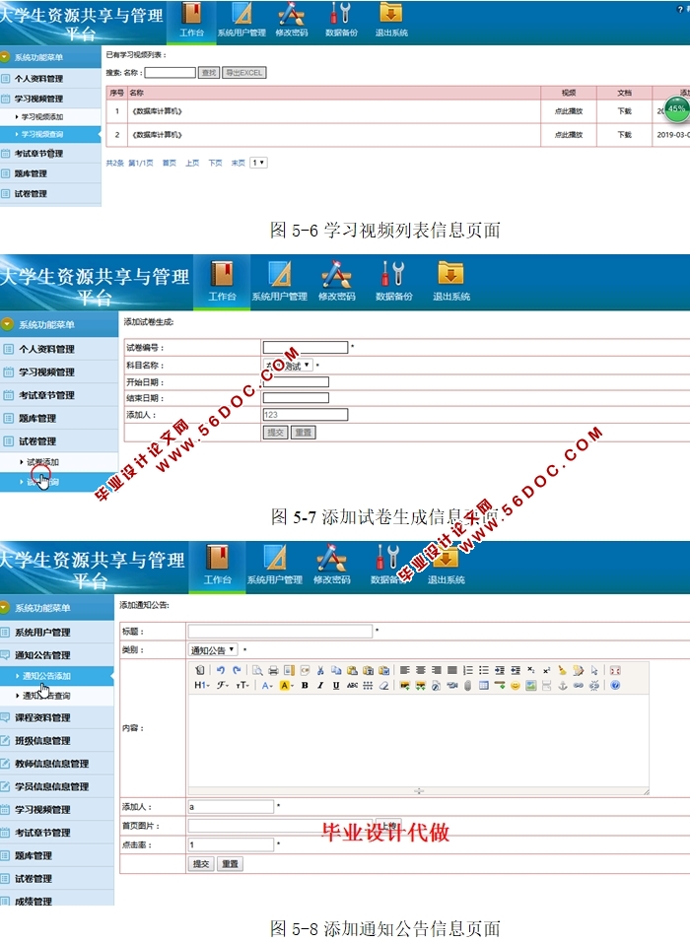690x943 pixels.
Task: Click 下载 in video row 2
Action: (624, 135)
